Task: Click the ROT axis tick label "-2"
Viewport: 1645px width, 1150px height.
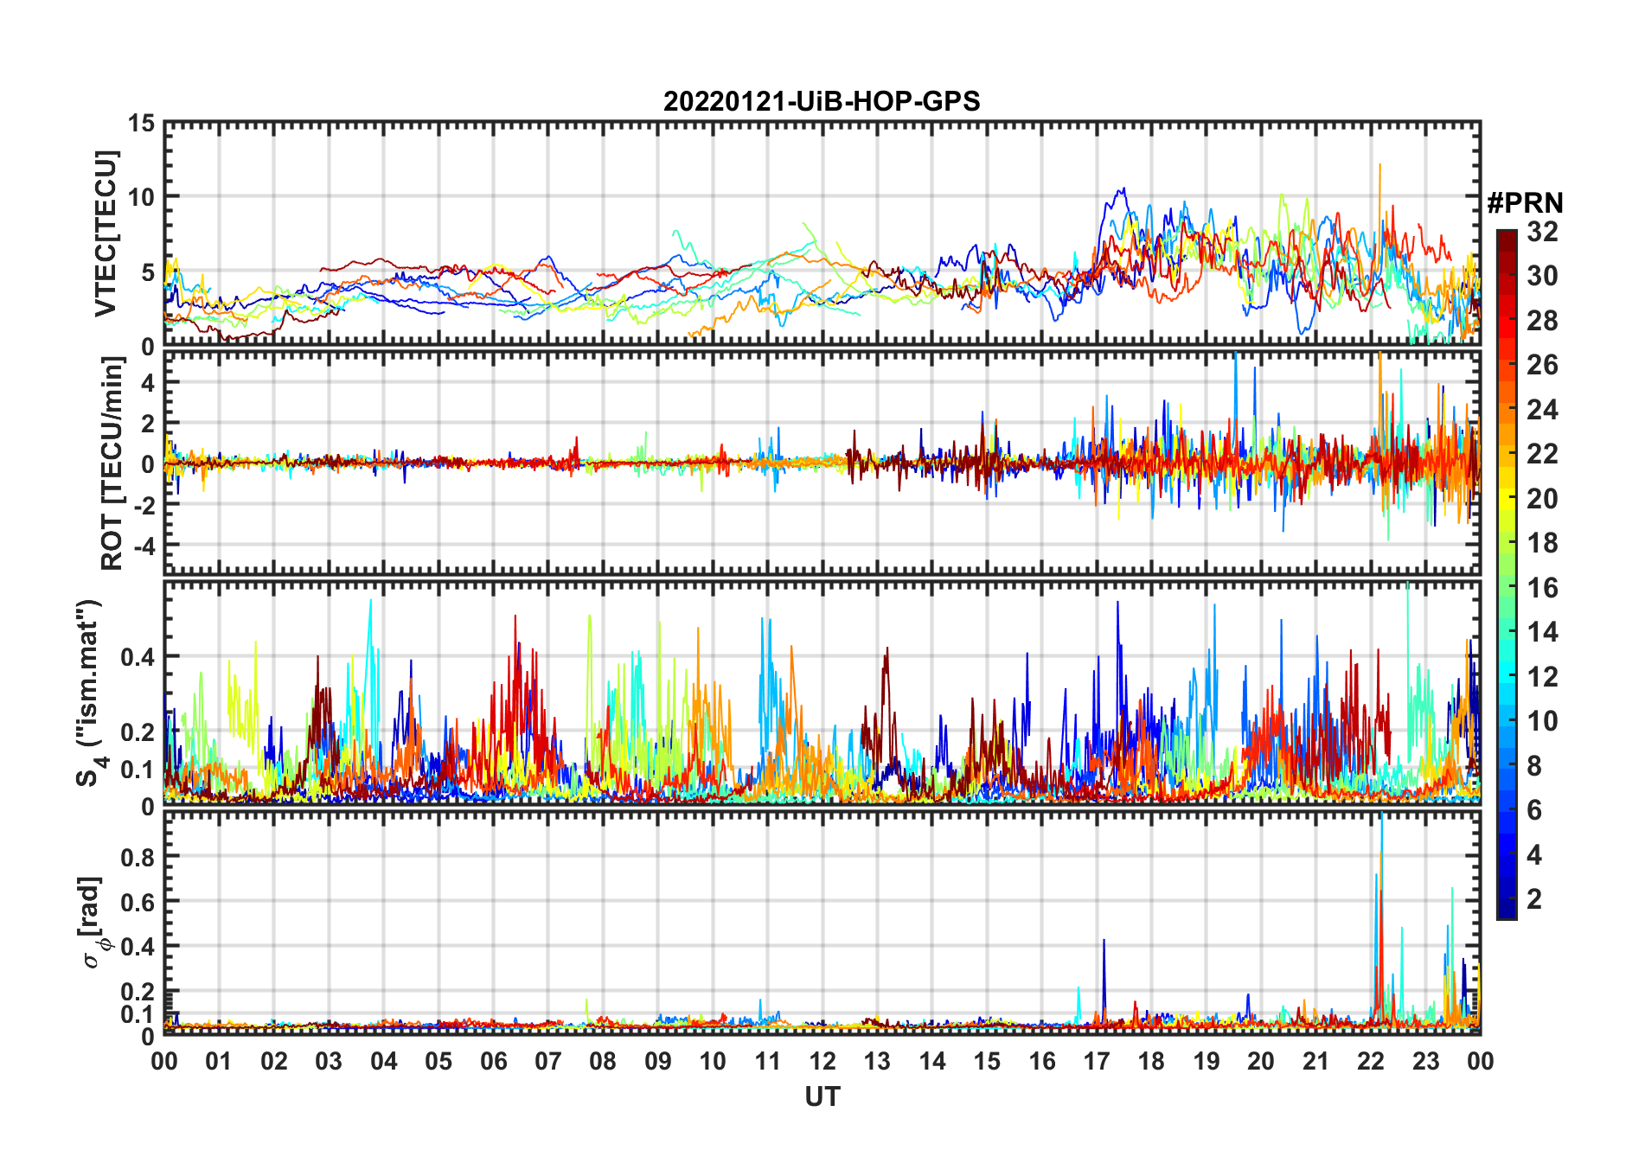Action: pos(144,505)
